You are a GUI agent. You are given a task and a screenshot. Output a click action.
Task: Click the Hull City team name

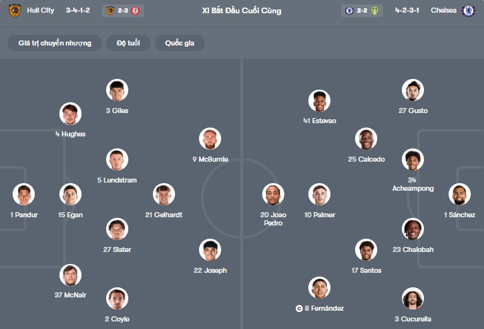pyautogui.click(x=40, y=11)
